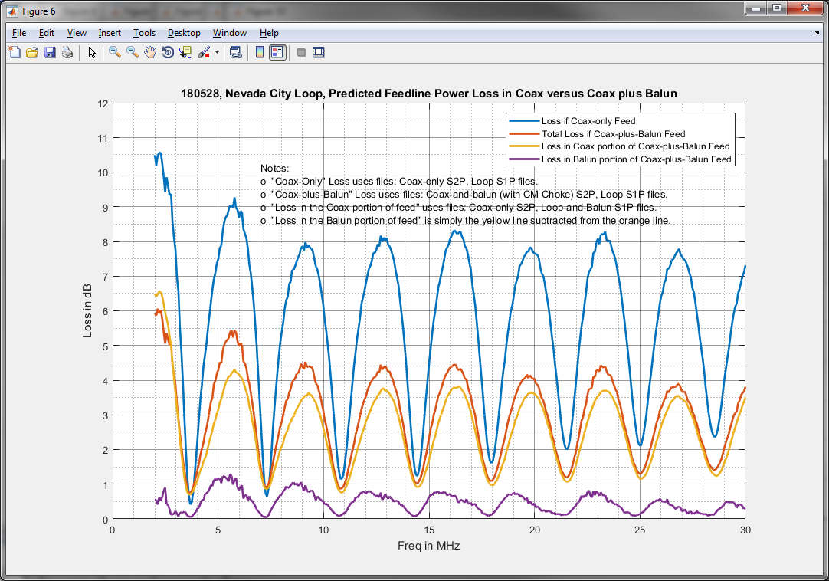Click the y-axis tick label 6
This screenshot has width=829, height=581.
click(106, 312)
